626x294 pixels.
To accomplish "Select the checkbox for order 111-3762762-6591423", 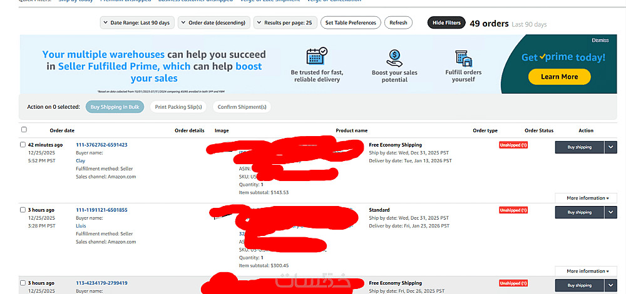I will pyautogui.click(x=23, y=145).
